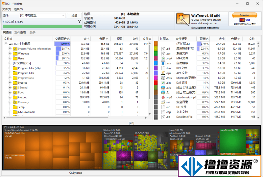Expand the Sysprep folder node
The image size is (263, 177).
10,83
